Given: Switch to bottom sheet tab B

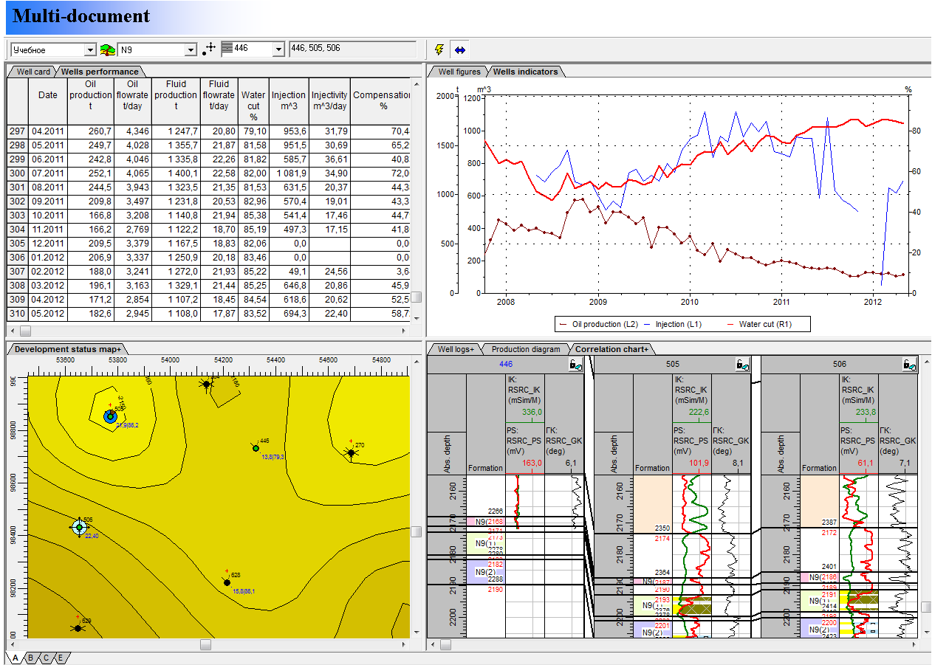Looking at the screenshot, I should [x=30, y=658].
